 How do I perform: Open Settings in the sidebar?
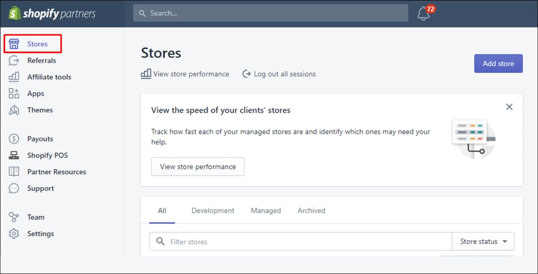pyautogui.click(x=40, y=234)
